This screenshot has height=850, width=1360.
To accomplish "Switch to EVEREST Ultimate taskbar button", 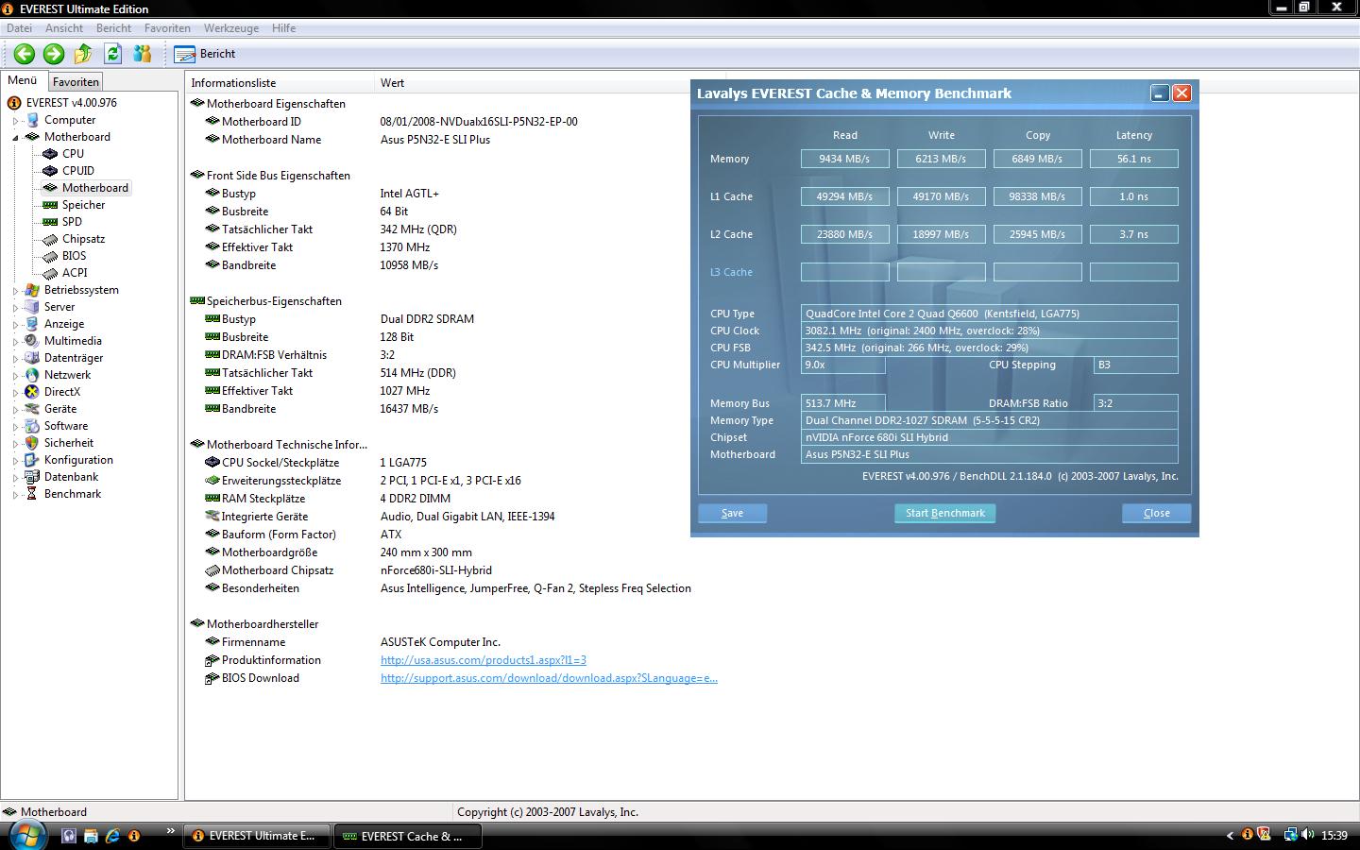I will 255,836.
